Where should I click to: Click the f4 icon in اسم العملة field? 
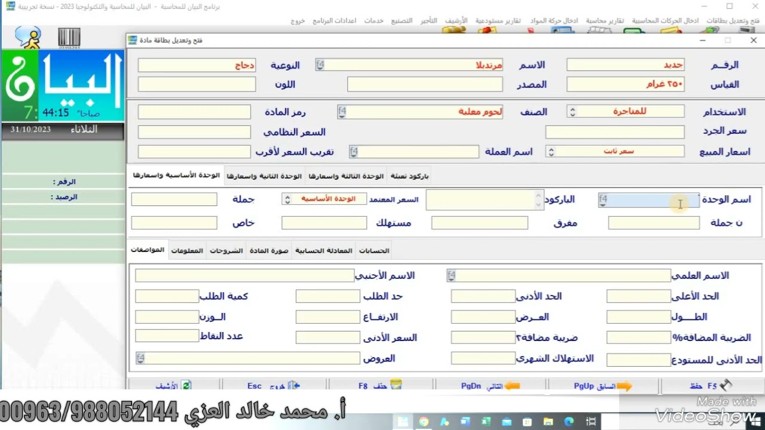(354, 152)
